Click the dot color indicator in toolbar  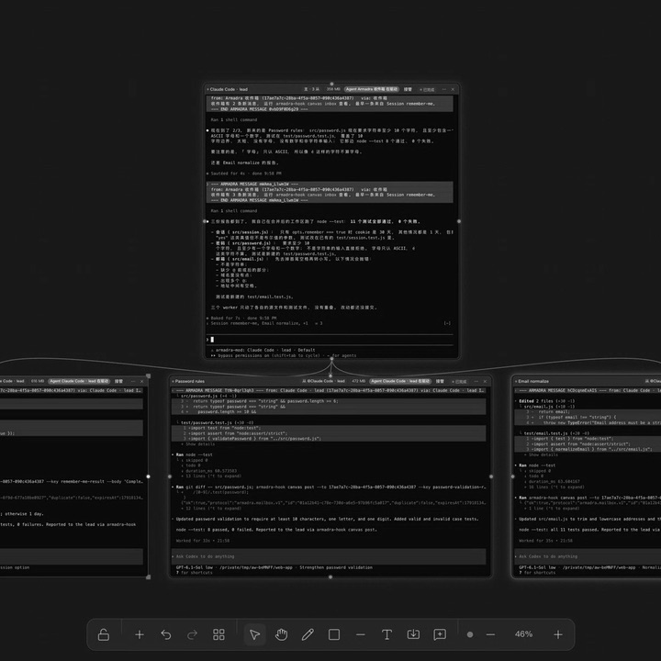[x=470, y=634]
